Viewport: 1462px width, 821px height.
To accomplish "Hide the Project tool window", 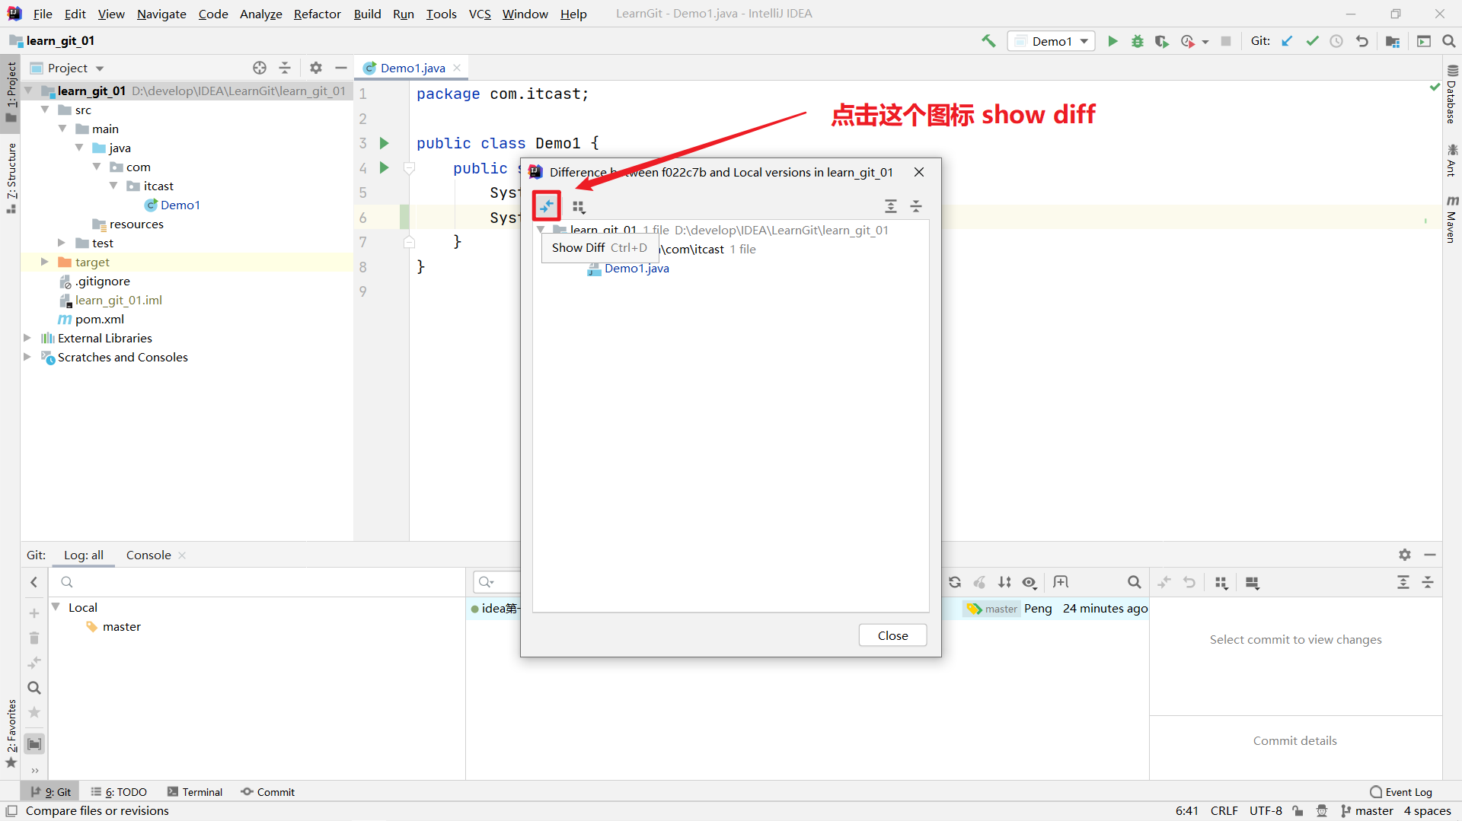I will coord(341,68).
